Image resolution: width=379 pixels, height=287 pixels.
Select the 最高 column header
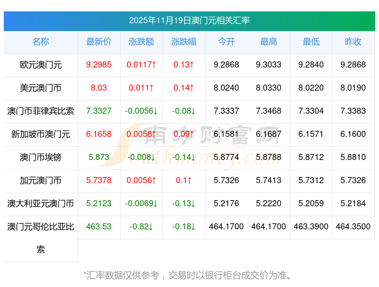point(269,42)
